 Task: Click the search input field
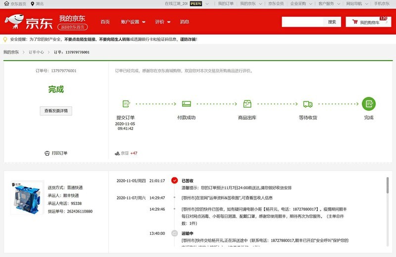302,22
